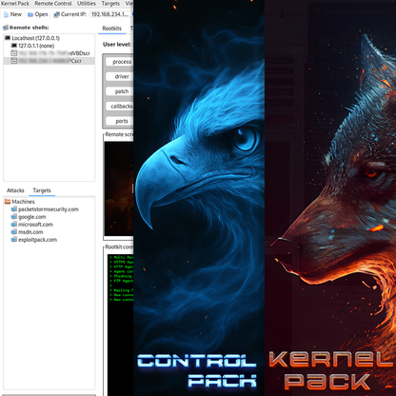Screen dimensions: 396x396
Task: Select exploitpack.com target
Action: click(37, 240)
